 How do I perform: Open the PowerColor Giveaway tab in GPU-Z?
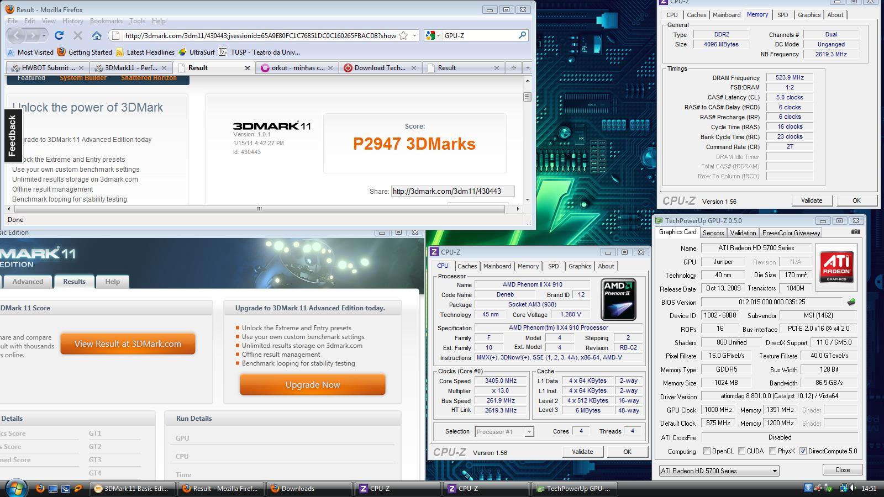tap(791, 233)
